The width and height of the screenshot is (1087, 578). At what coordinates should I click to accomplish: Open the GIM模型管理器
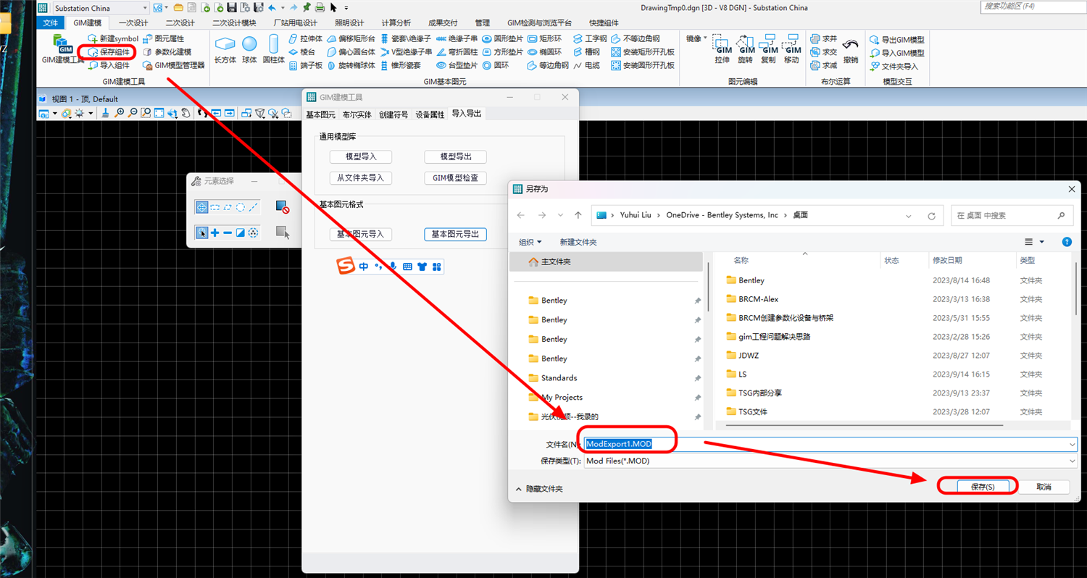(174, 65)
